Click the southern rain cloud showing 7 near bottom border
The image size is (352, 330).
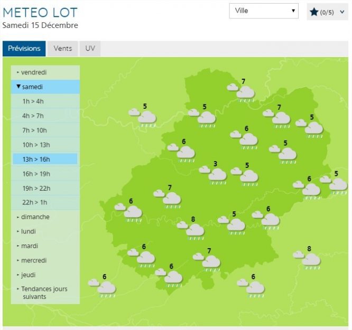207,261
